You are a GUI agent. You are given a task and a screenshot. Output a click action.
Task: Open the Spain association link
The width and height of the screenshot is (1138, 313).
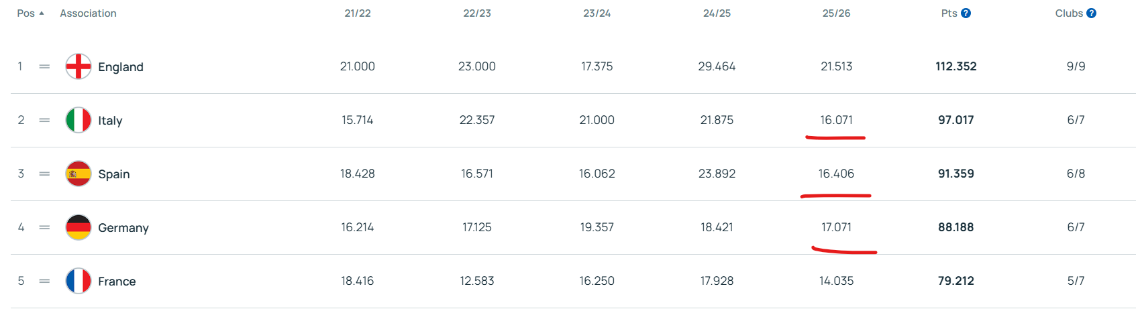click(114, 174)
